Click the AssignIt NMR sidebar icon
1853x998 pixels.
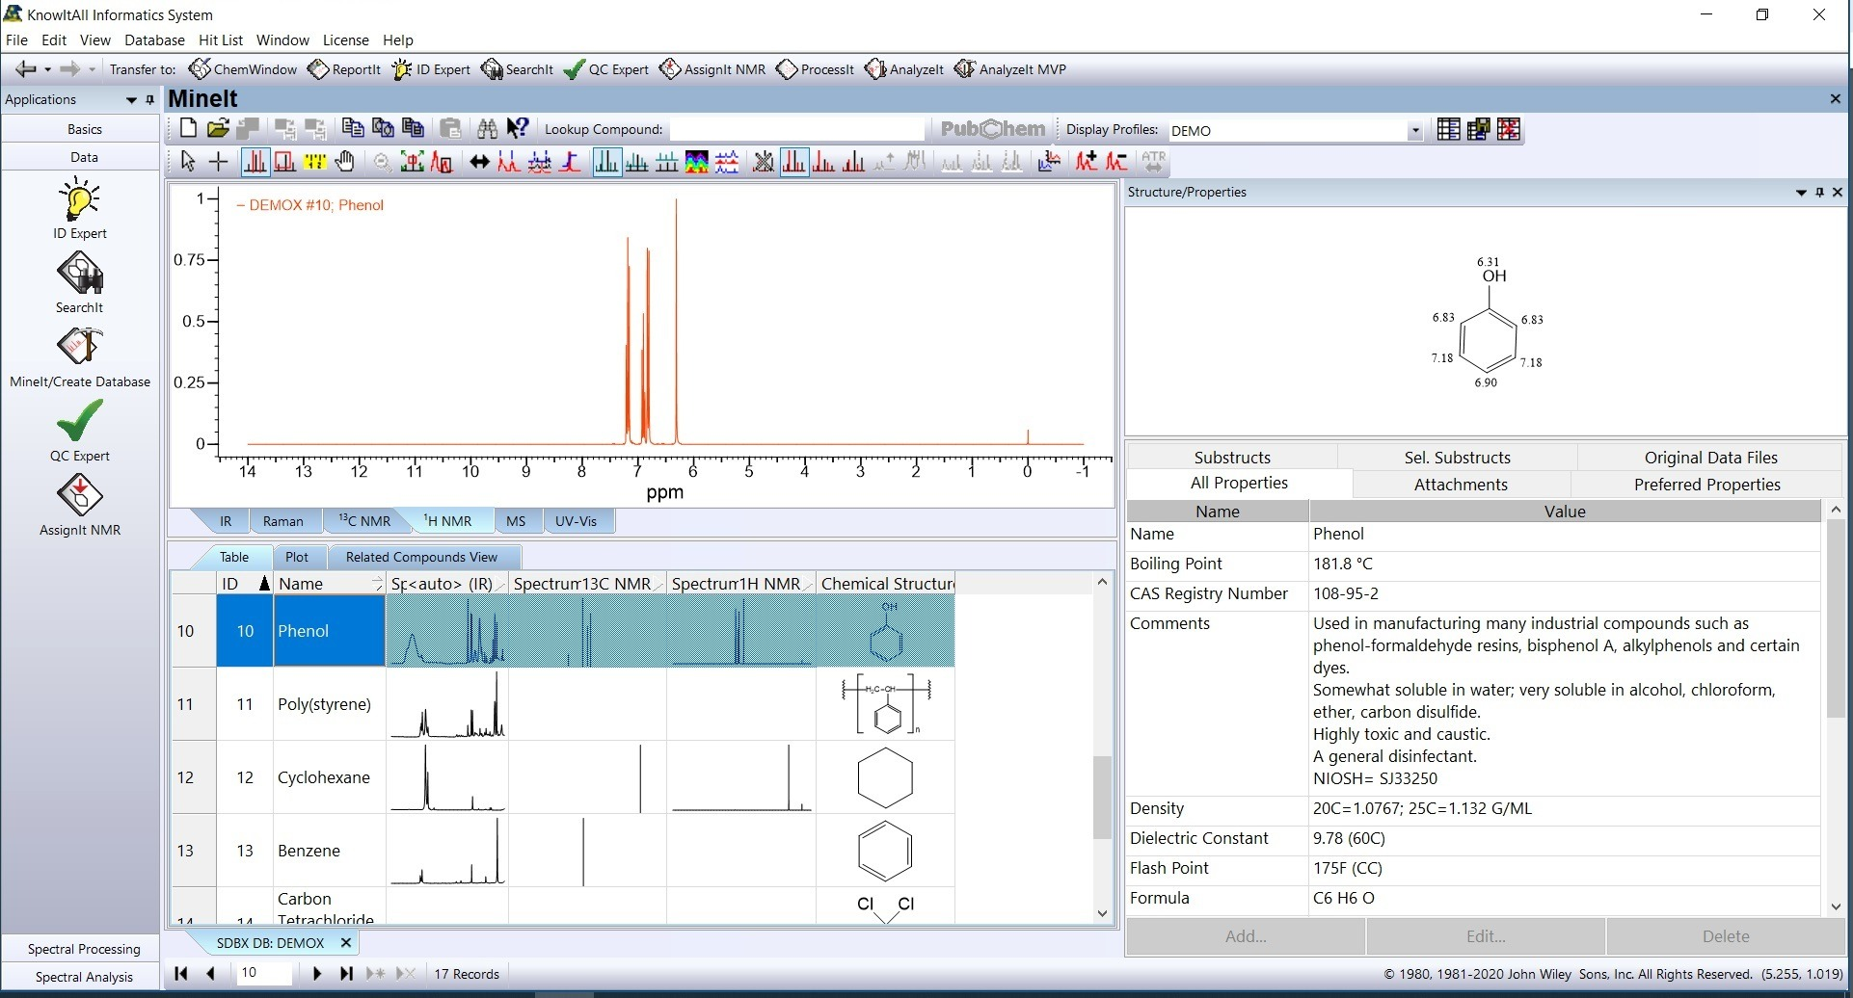(x=80, y=503)
